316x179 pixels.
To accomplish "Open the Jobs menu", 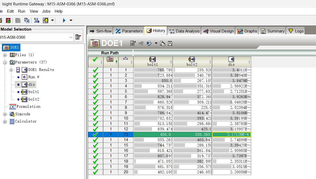I will coord(46,11).
